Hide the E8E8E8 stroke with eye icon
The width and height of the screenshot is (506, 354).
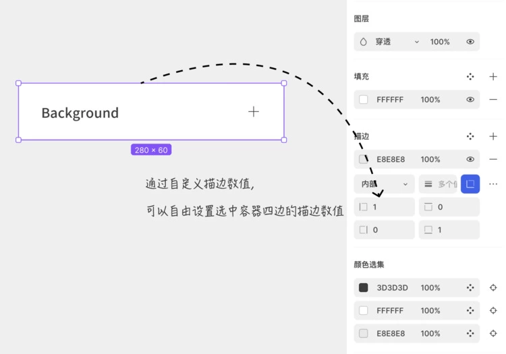pyautogui.click(x=470, y=160)
